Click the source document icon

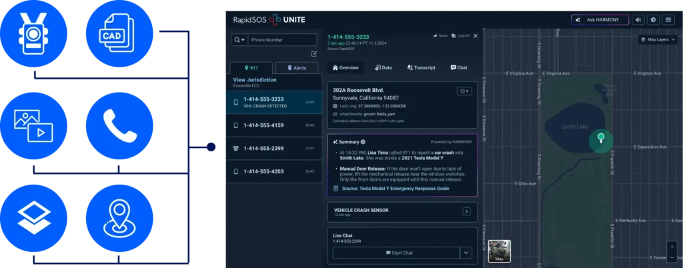coord(335,189)
